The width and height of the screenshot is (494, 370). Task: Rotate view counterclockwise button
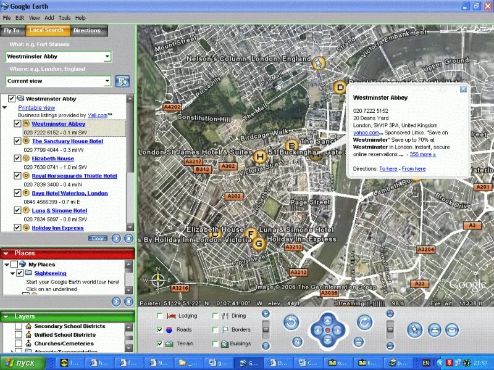pyautogui.click(x=291, y=323)
